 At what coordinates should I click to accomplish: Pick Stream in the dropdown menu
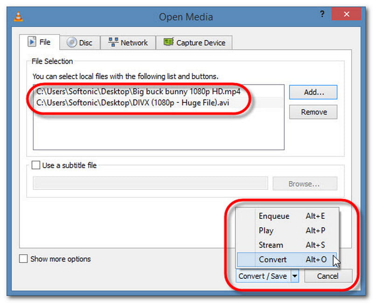pyautogui.click(x=270, y=245)
